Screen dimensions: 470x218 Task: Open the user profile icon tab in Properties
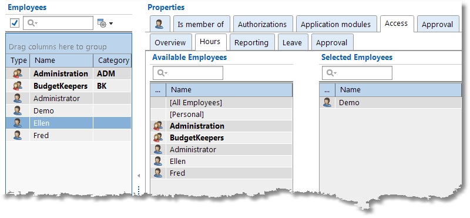[159, 24]
